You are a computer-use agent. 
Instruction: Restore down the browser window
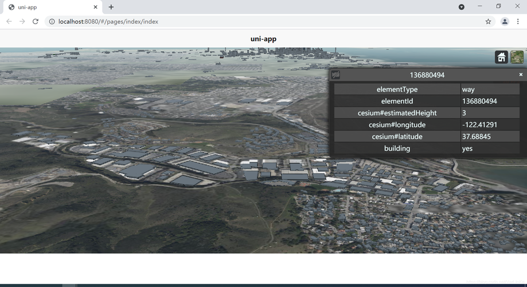tap(498, 6)
